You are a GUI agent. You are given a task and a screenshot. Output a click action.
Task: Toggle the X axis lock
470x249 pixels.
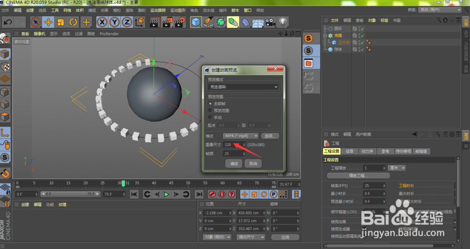(x=102, y=22)
